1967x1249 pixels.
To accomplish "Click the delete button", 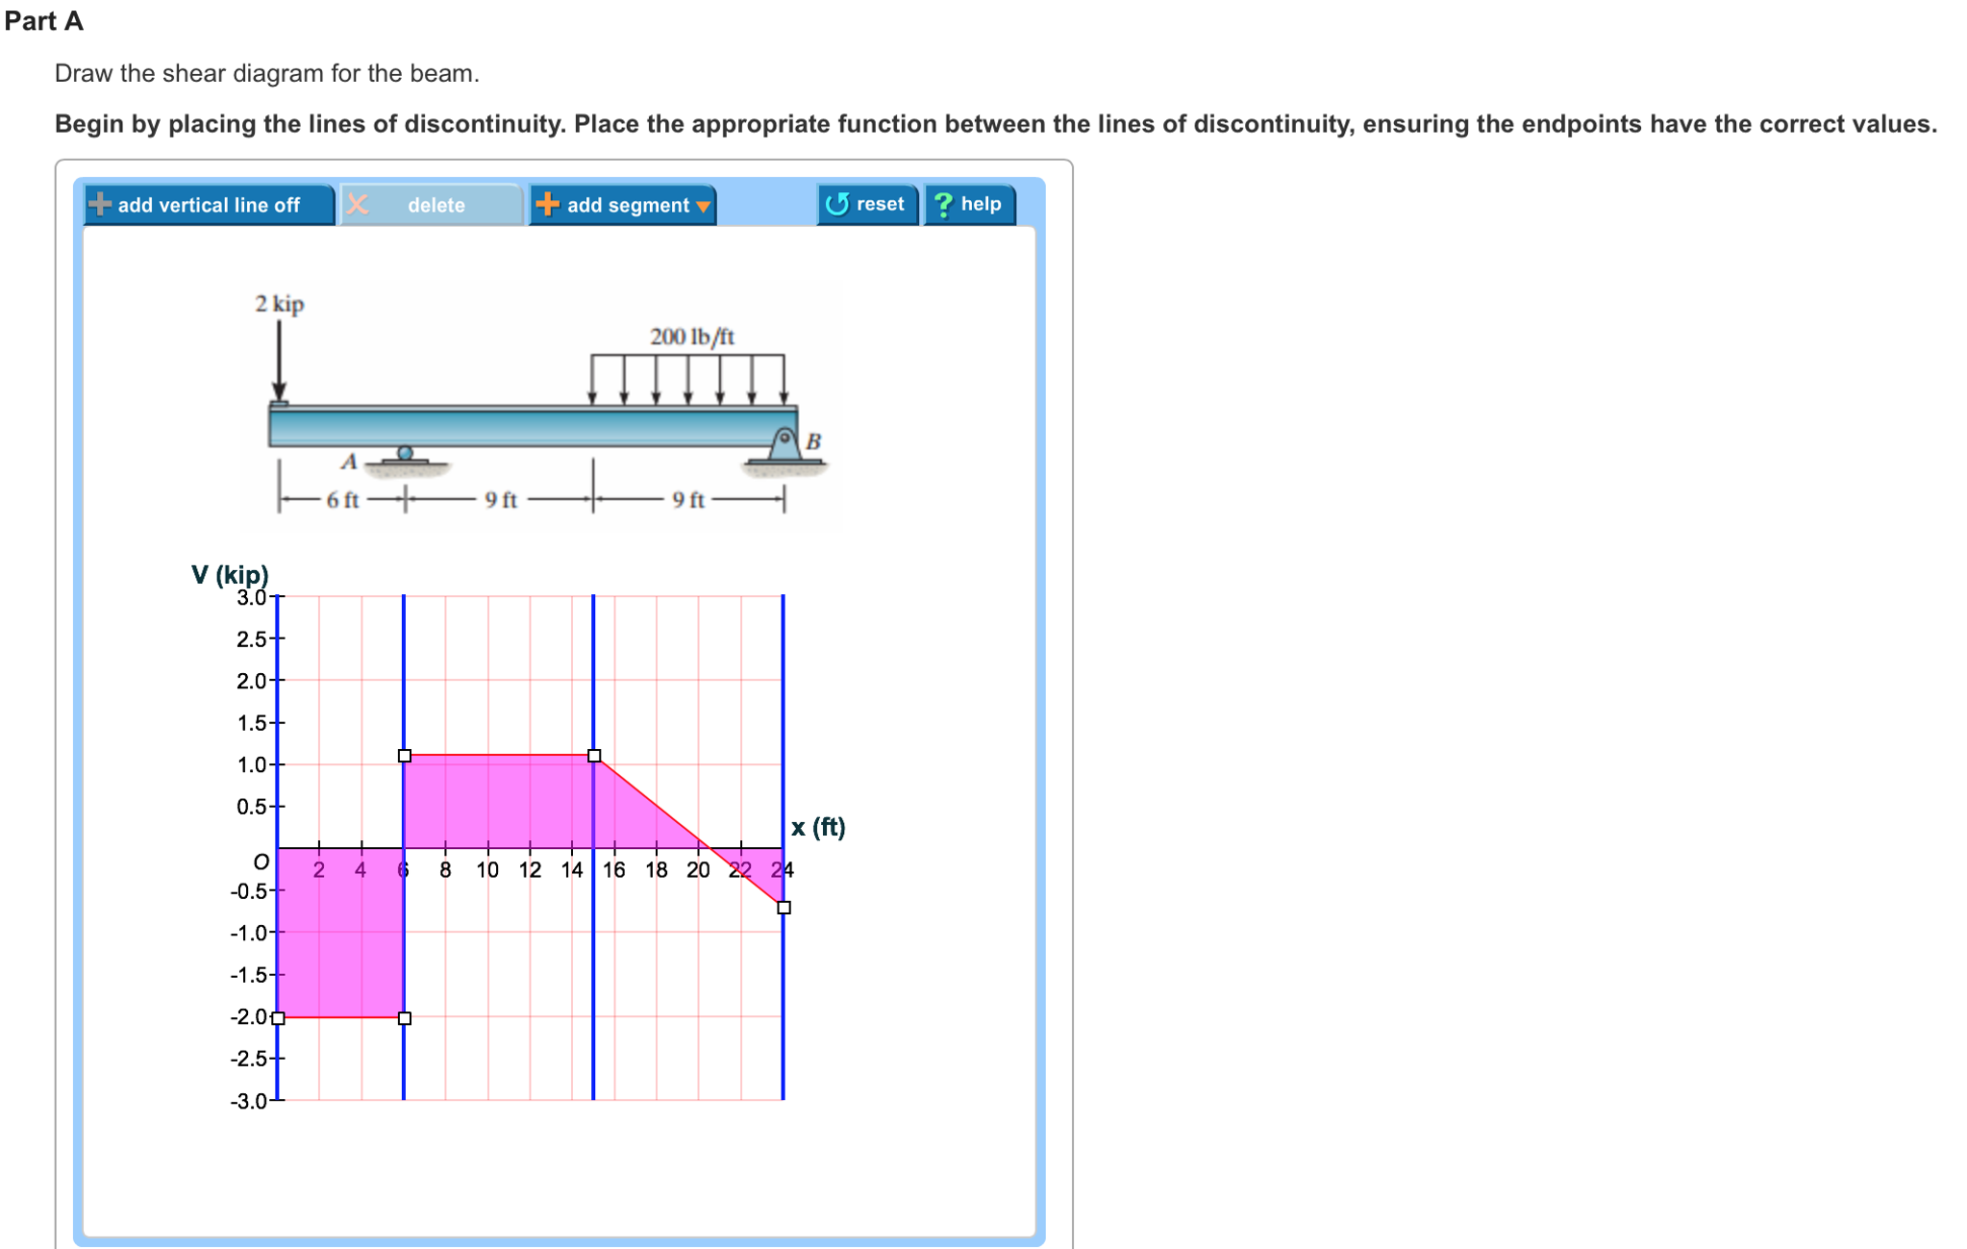I will [x=431, y=205].
